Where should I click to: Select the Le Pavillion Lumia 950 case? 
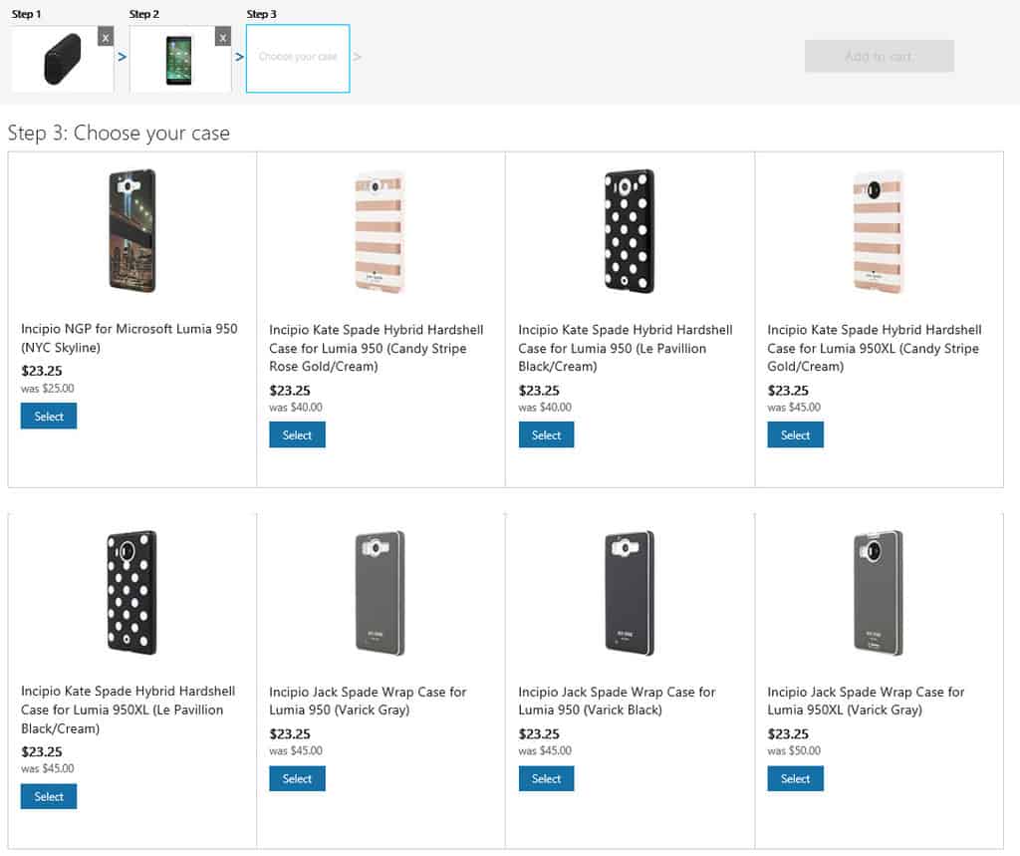click(x=547, y=434)
